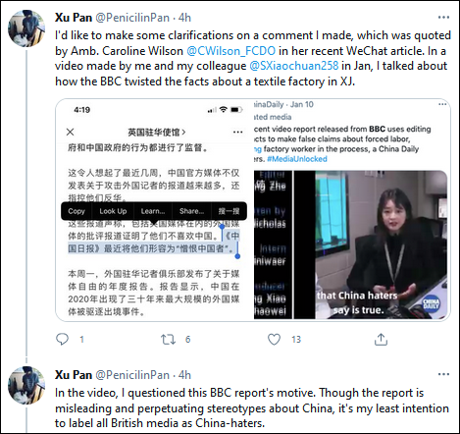Choose Look Up in the selection popup
This screenshot has width=460, height=434.
pyautogui.click(x=113, y=211)
